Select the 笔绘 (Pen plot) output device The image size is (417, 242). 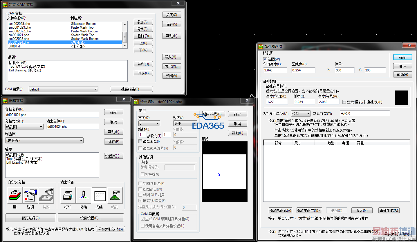[84, 195]
